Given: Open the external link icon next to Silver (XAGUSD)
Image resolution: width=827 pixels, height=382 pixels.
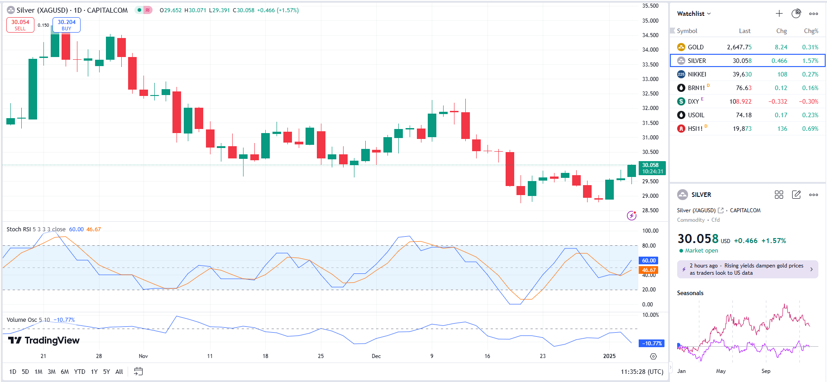Looking at the screenshot, I should pos(721,210).
